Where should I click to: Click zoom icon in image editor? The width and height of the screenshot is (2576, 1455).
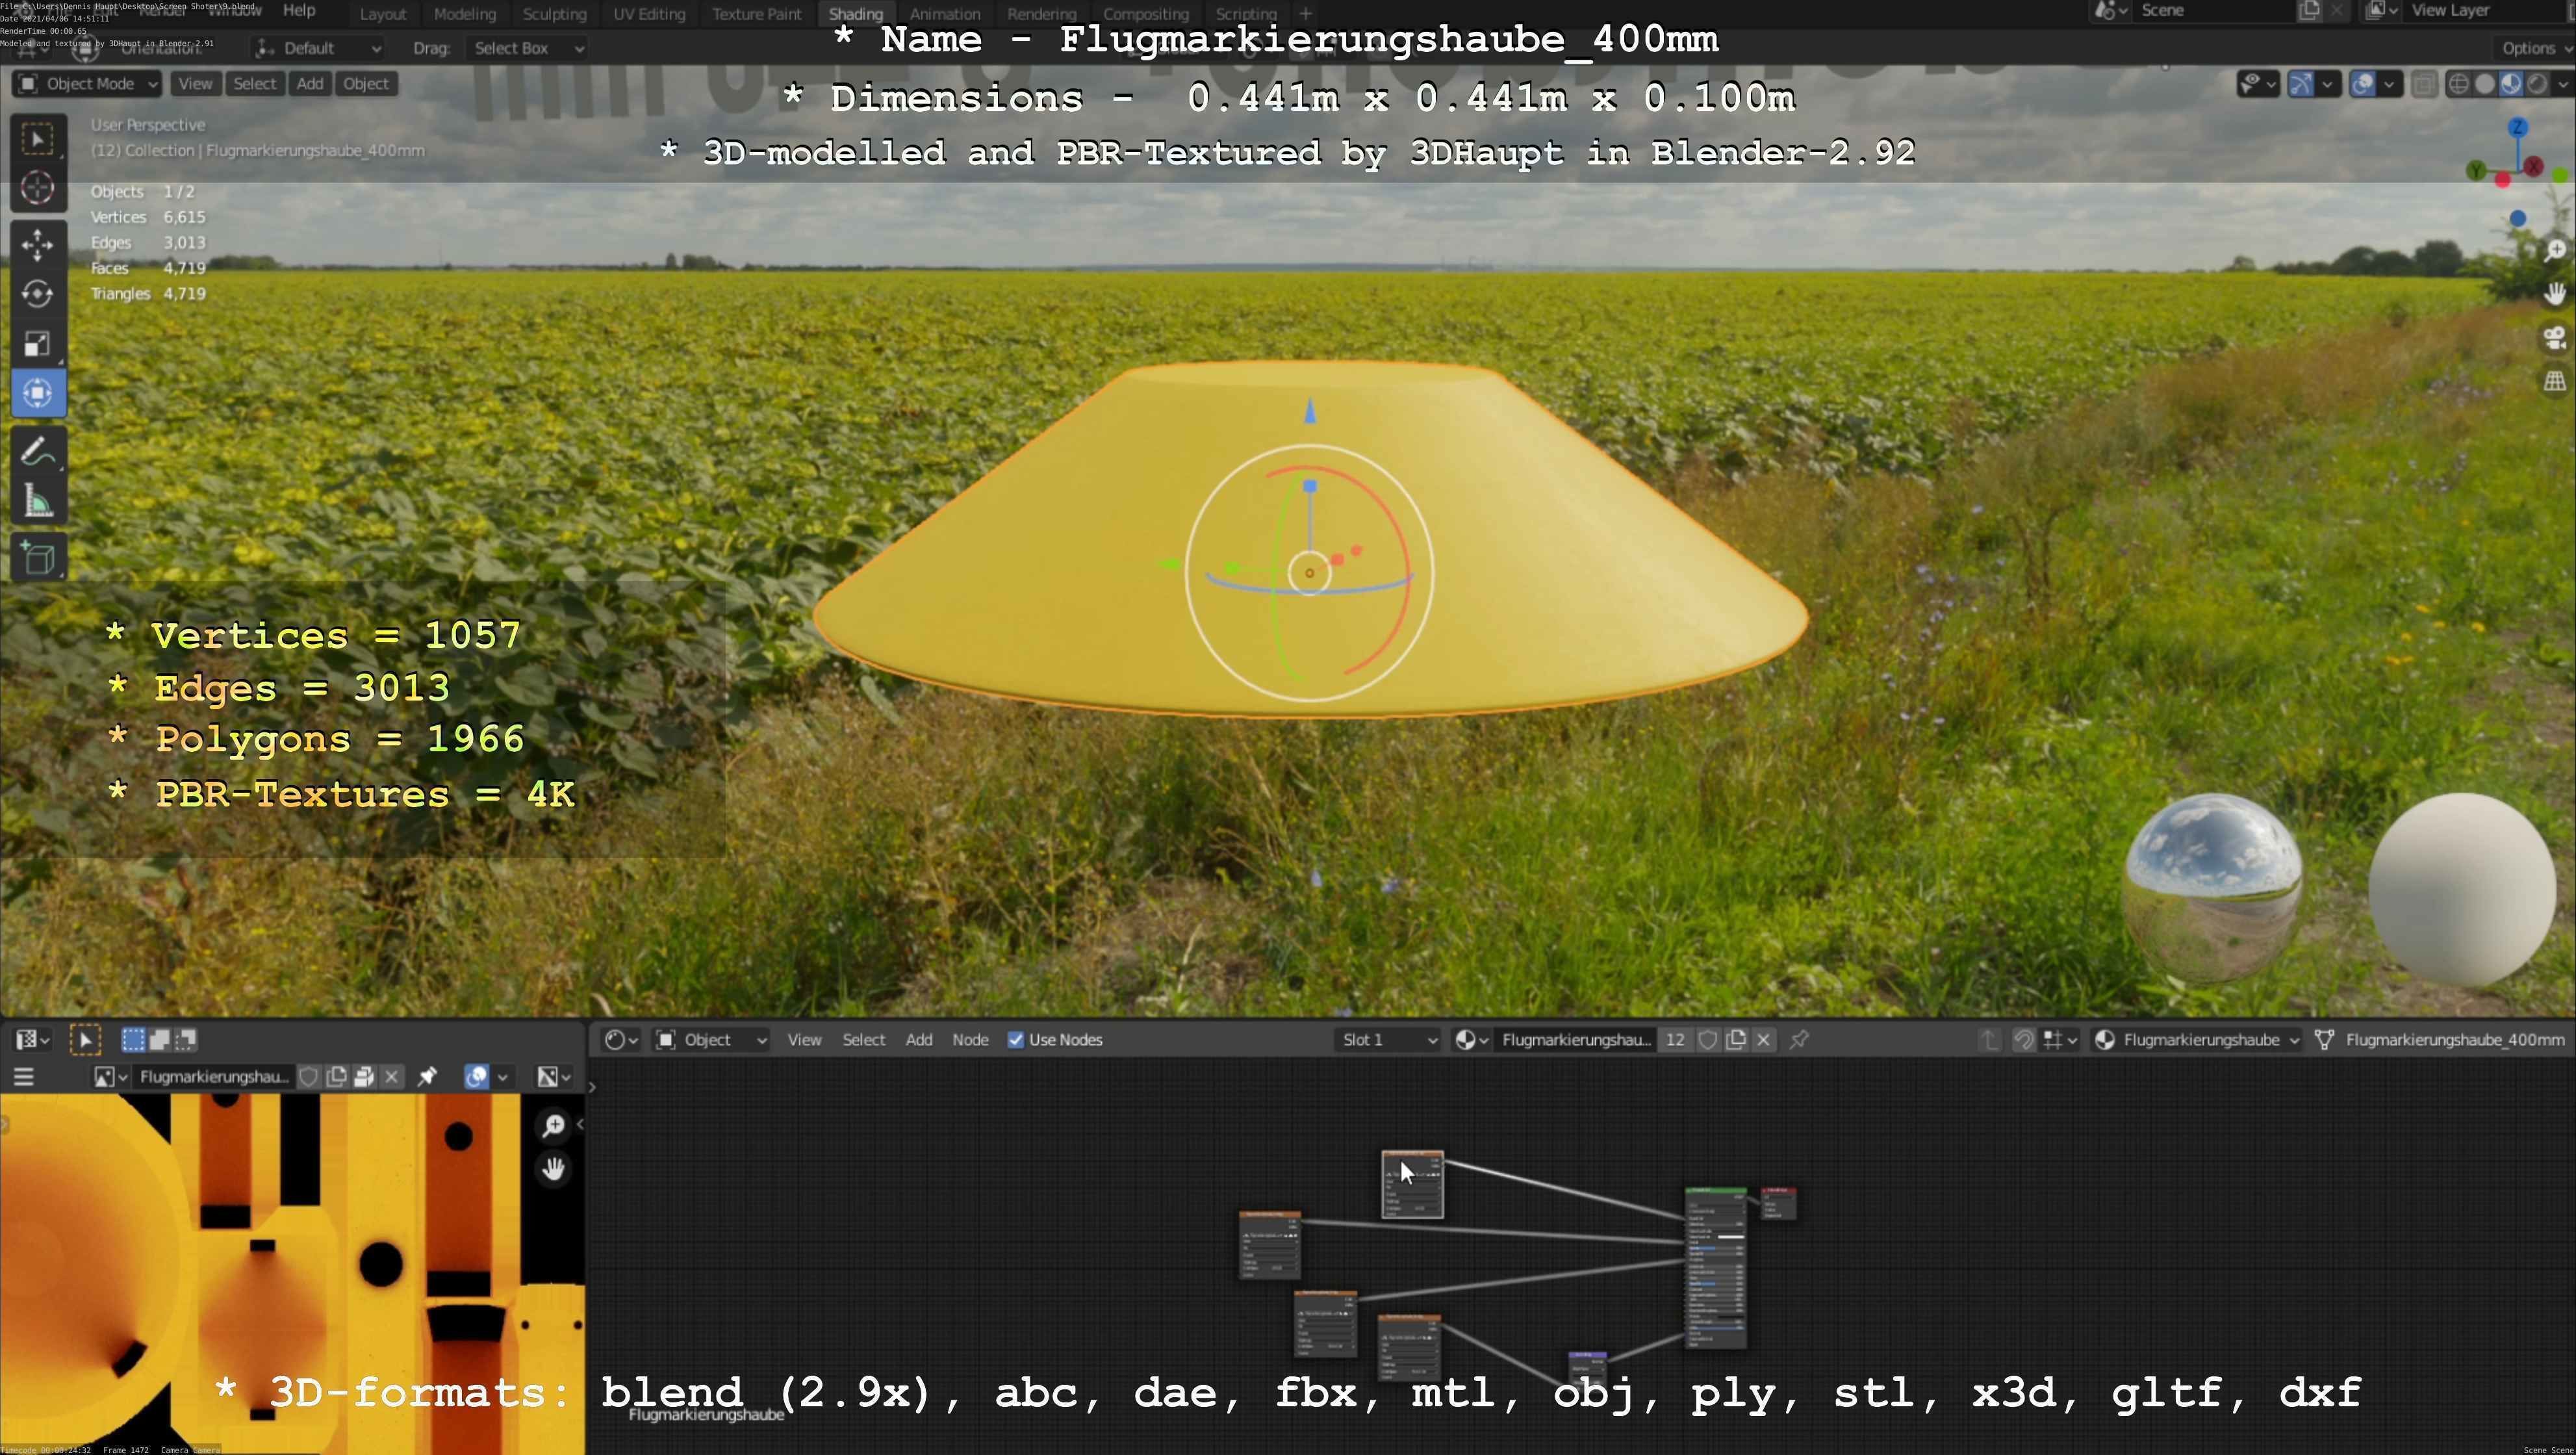point(553,1126)
